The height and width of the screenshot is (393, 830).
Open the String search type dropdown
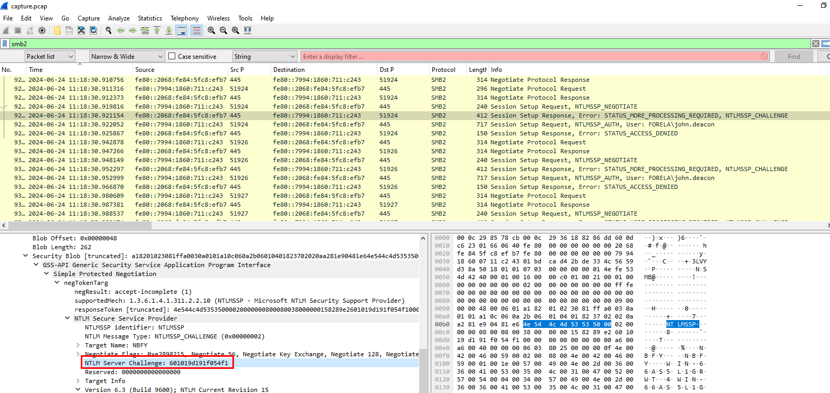[x=265, y=56]
